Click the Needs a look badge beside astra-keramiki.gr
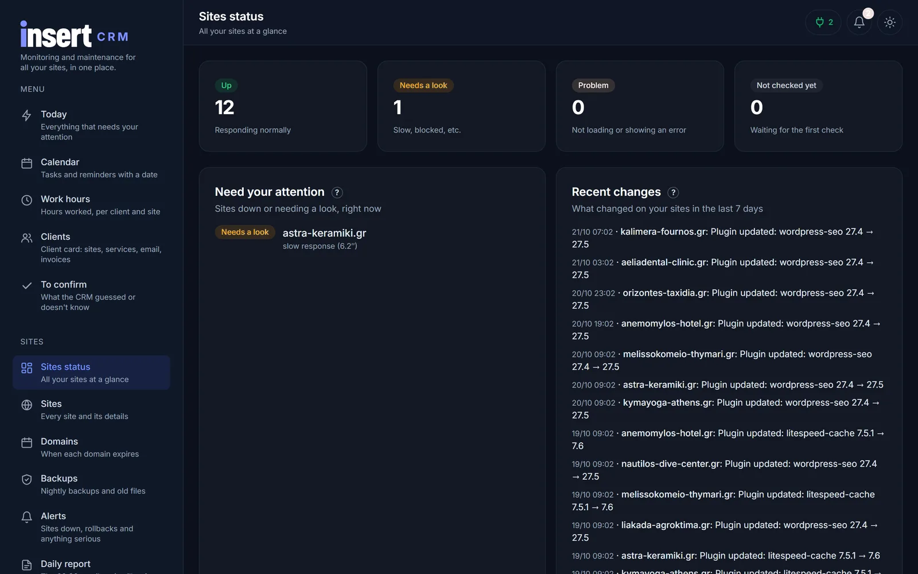The image size is (918, 574). [x=245, y=232]
